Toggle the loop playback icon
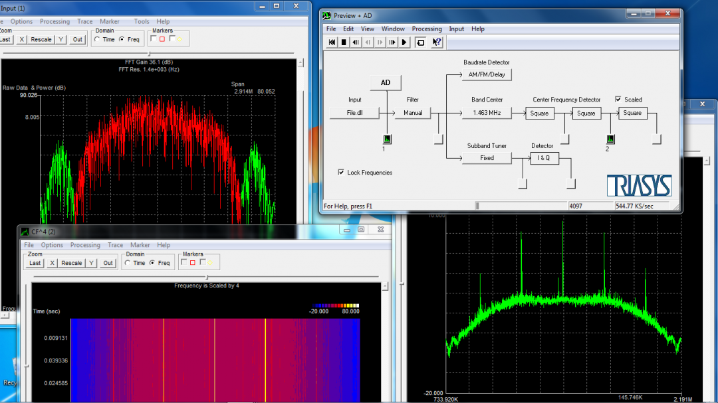 pos(421,42)
